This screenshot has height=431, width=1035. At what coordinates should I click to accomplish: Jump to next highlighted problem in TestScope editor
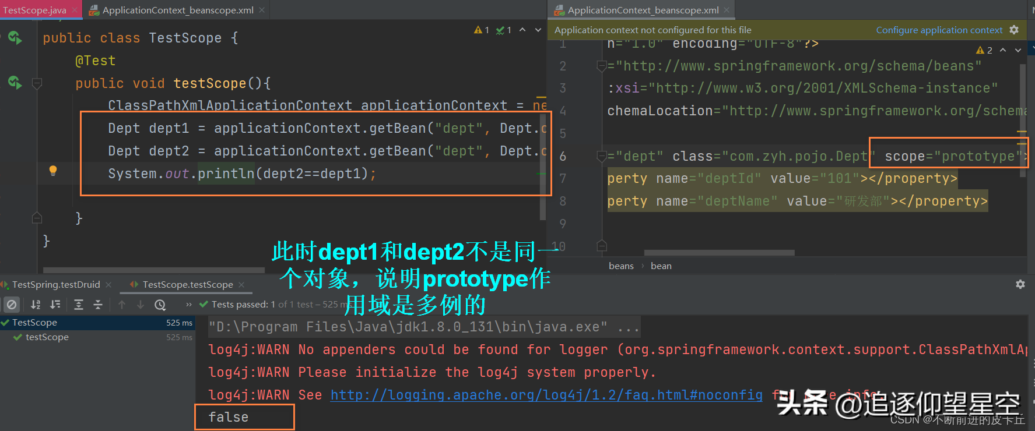(x=538, y=30)
